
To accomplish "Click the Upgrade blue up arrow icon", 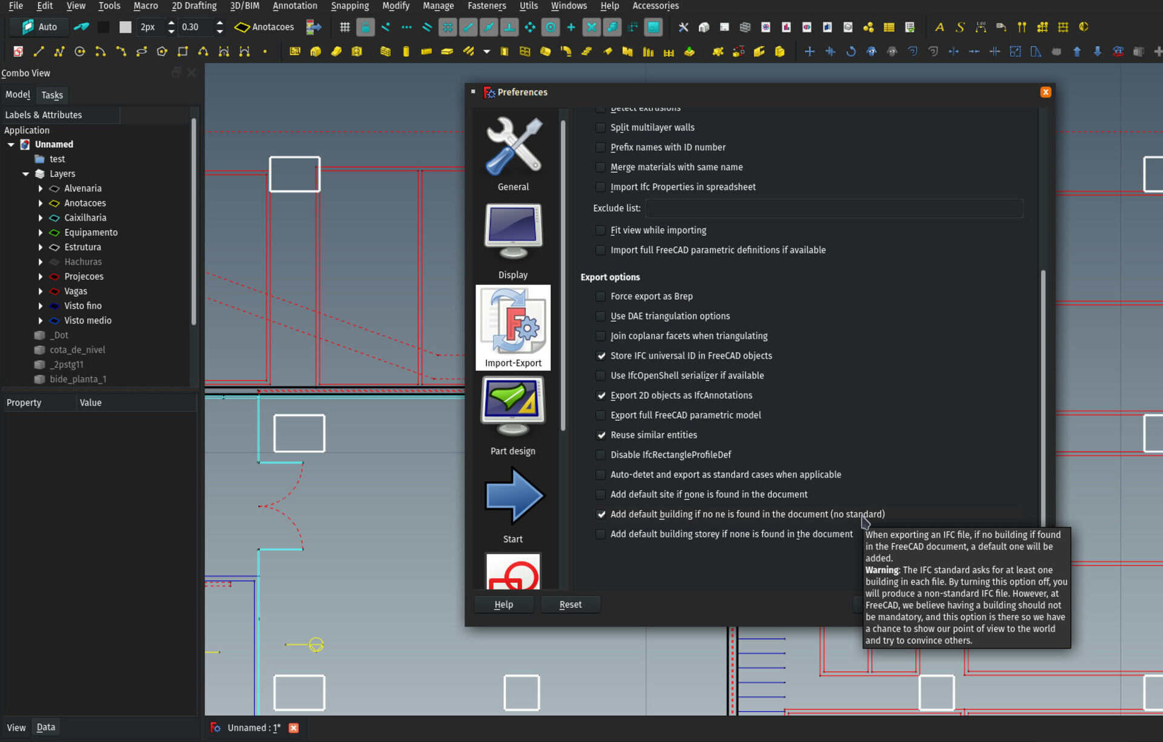I will 1077,51.
